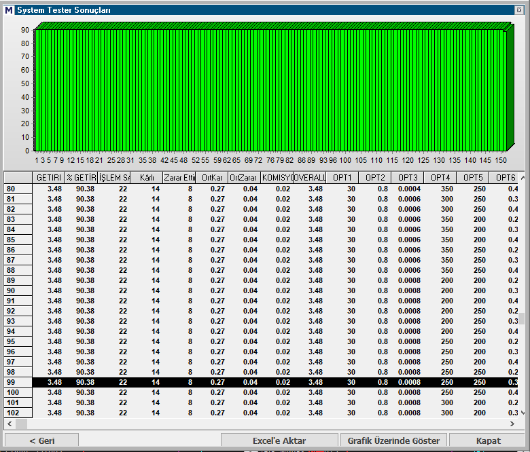Click the OPT6 column header
530x452 pixels.
point(503,178)
